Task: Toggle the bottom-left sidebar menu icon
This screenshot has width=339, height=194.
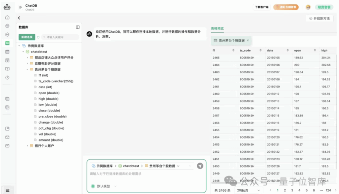Action: [x=7, y=190]
